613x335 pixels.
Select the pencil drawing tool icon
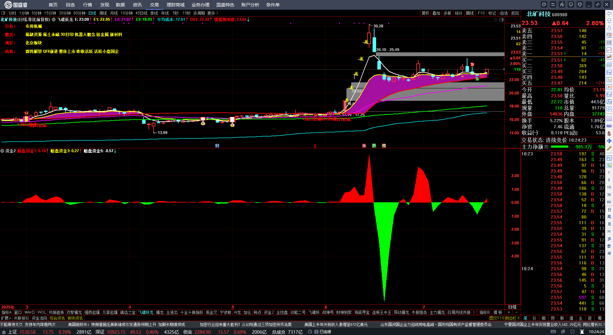pos(609,148)
